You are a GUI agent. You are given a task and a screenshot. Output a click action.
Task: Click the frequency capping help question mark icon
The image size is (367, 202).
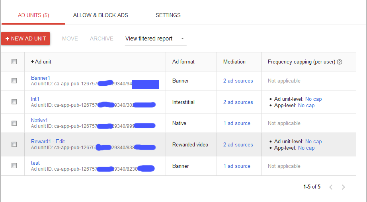point(340,62)
